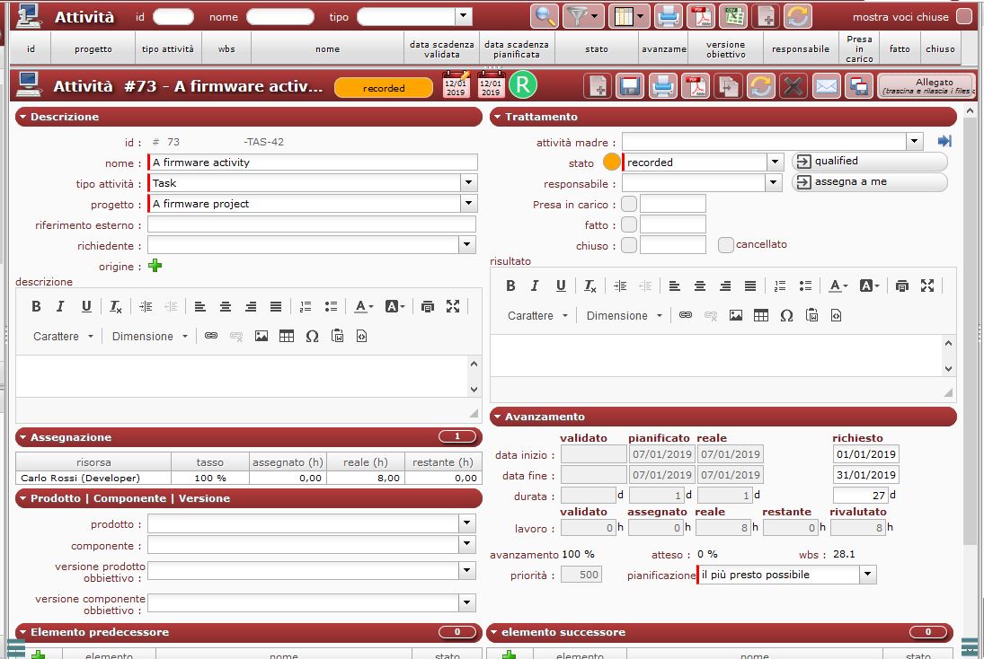Image resolution: width=984 pixels, height=659 pixels.
Task: Tick the 'Presa in carico' checkbox
Action: pos(629,204)
